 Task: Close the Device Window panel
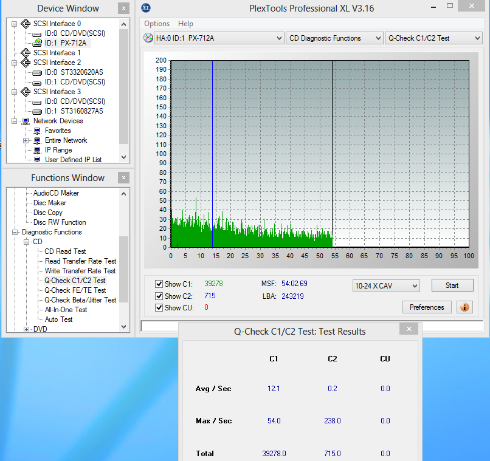tap(124, 9)
